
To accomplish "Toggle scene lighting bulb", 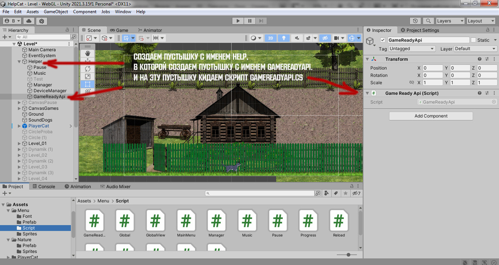I will (284, 38).
